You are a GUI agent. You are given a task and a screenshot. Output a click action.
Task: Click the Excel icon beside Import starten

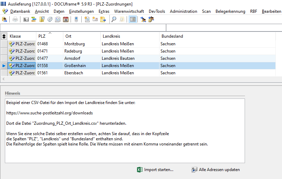click(x=140, y=170)
